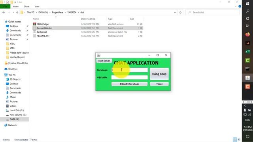The height and width of the screenshot is (142, 253).
Task: Open Network in navigation pane
Action: point(12,125)
